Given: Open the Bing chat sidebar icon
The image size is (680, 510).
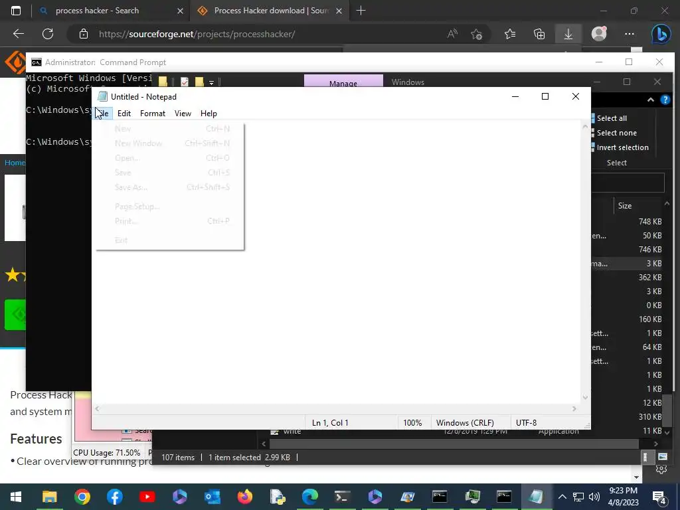Looking at the screenshot, I should [661, 34].
